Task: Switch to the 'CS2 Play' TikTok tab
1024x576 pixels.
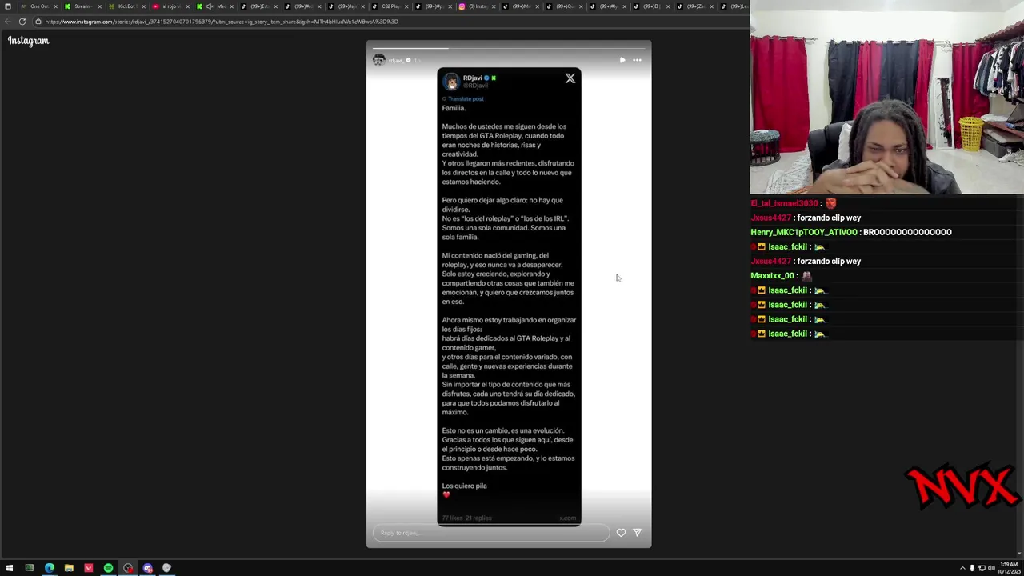Action: tap(390, 6)
